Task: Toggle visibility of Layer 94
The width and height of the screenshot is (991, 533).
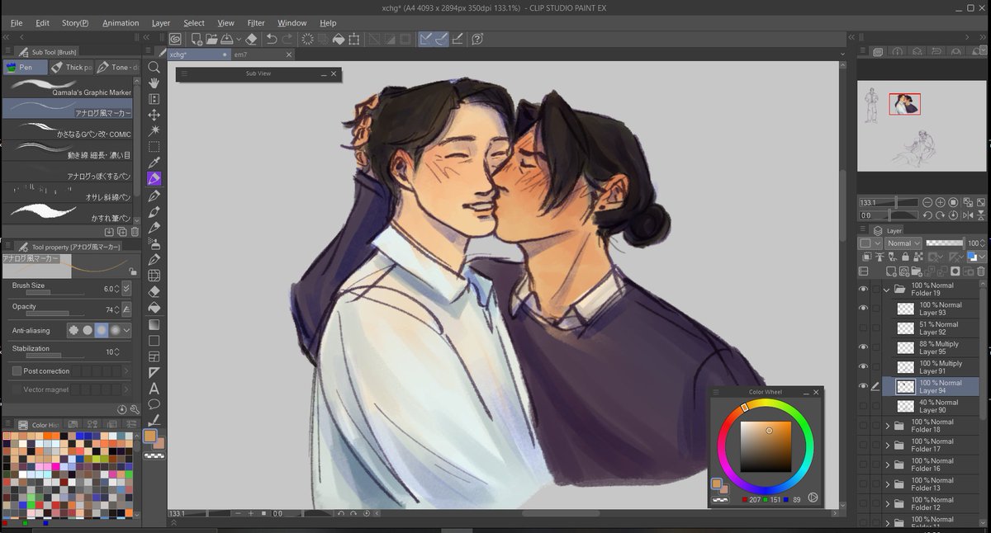Action: pyautogui.click(x=863, y=386)
